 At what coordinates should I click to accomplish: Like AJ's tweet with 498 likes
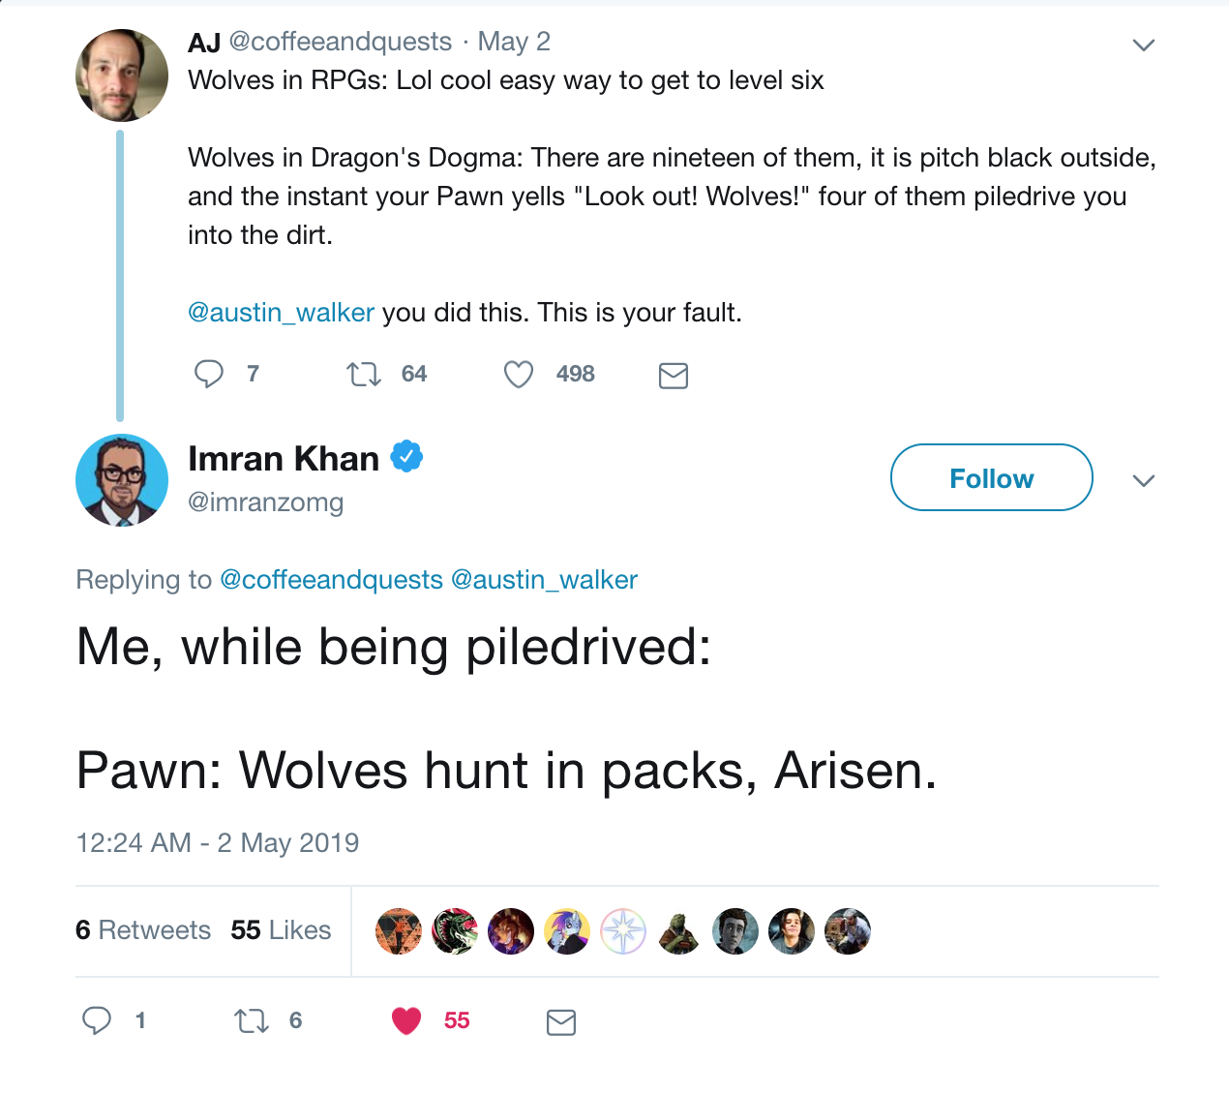click(519, 374)
